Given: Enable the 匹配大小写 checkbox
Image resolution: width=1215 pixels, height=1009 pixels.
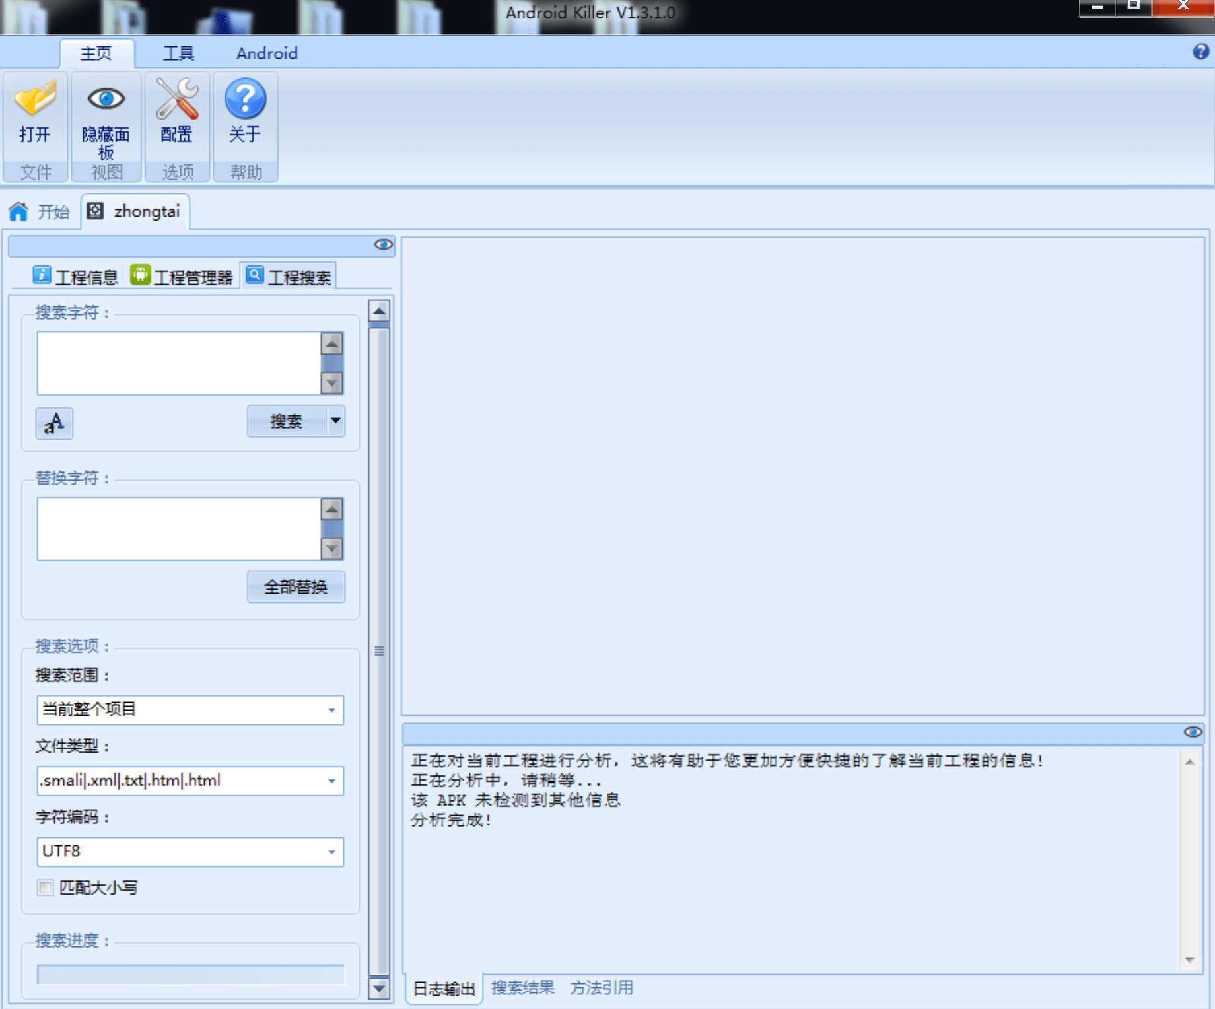Looking at the screenshot, I should pyautogui.click(x=46, y=887).
